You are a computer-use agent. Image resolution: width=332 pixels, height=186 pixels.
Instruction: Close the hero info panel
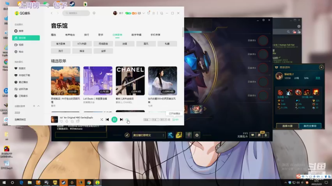[x=321, y=67]
